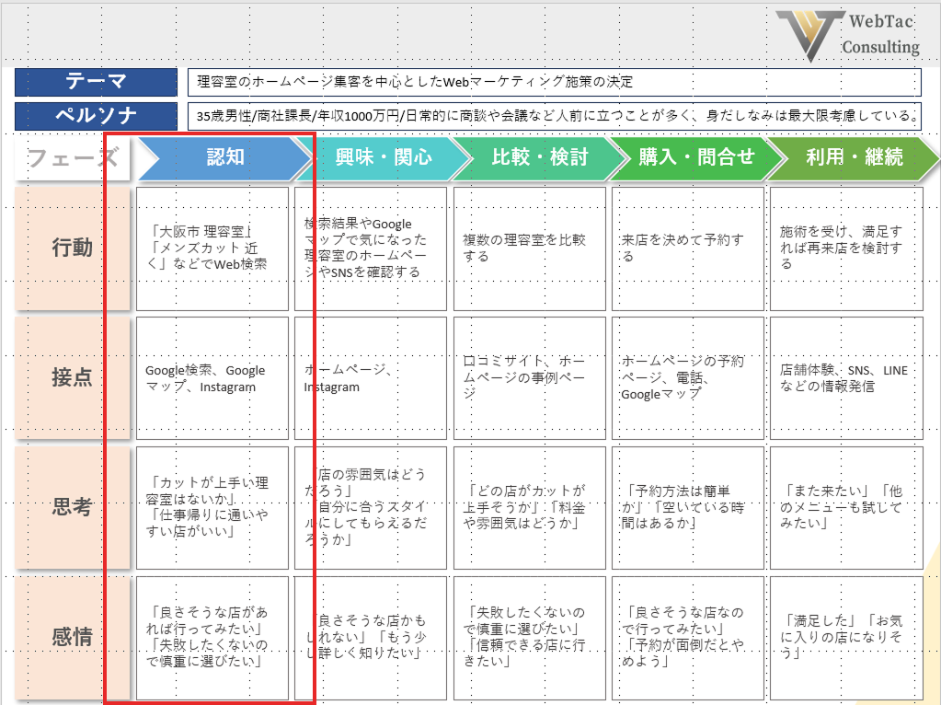Select the cell listing 店舗体験、SNS、LINE

tap(845, 377)
